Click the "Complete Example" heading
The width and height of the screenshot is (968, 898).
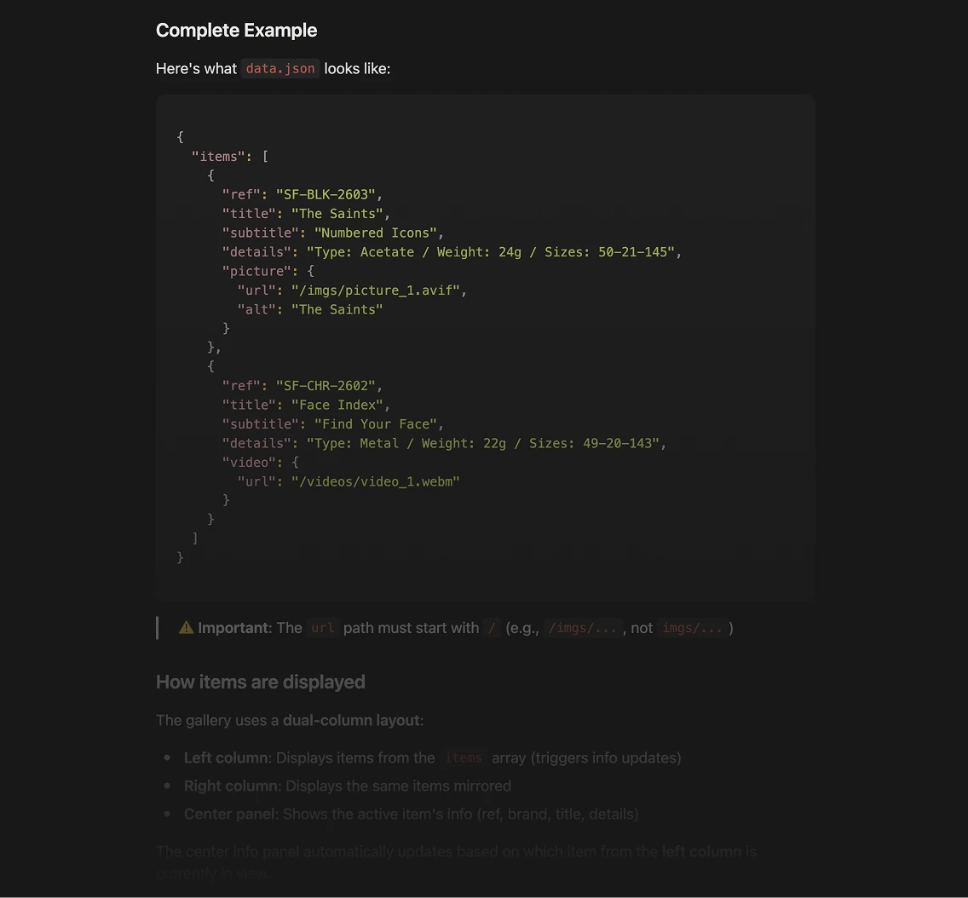click(x=236, y=30)
